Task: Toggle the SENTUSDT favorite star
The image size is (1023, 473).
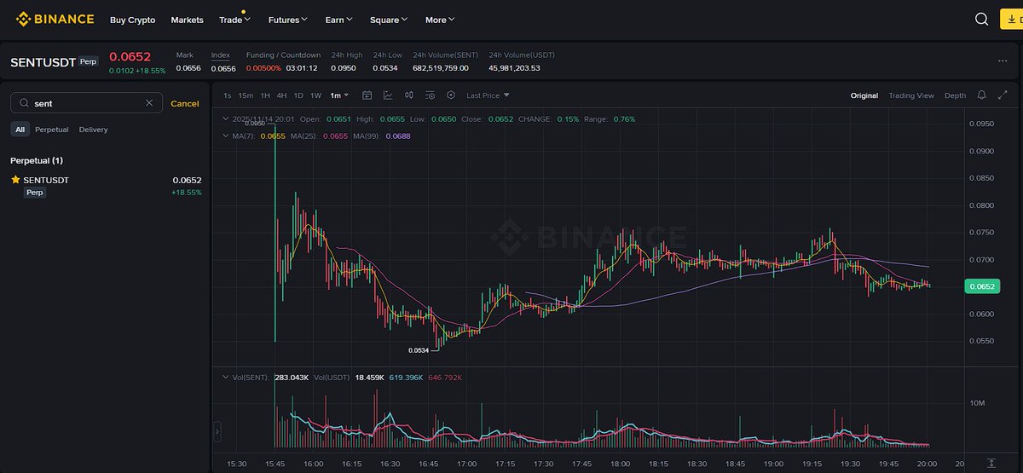Action: click(x=15, y=180)
